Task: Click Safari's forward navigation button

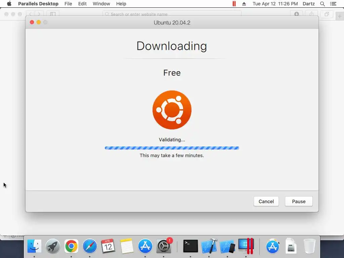Action: click(39, 14)
